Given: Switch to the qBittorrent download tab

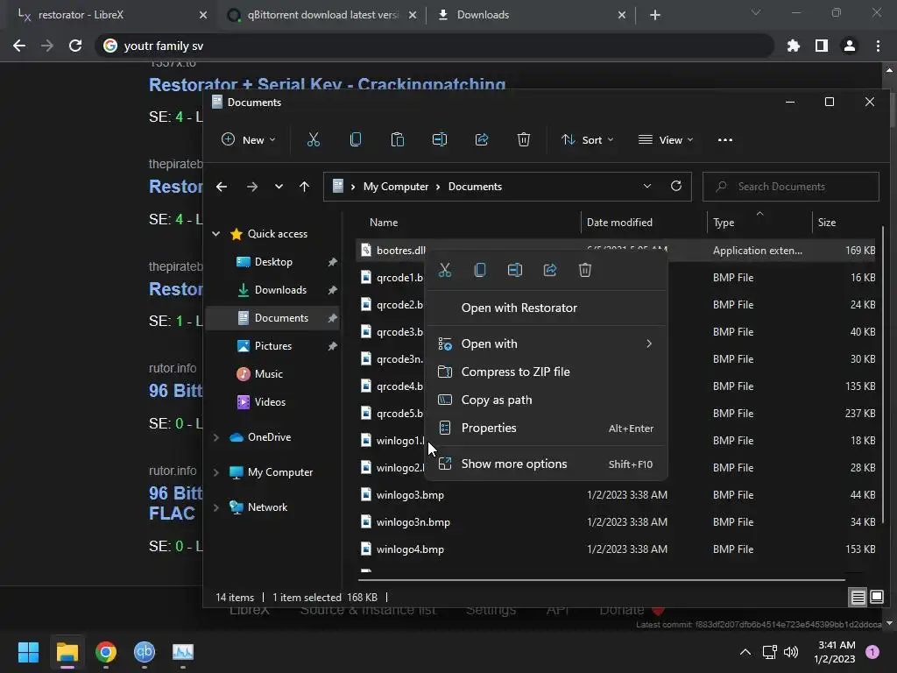Looking at the screenshot, I should click(322, 15).
